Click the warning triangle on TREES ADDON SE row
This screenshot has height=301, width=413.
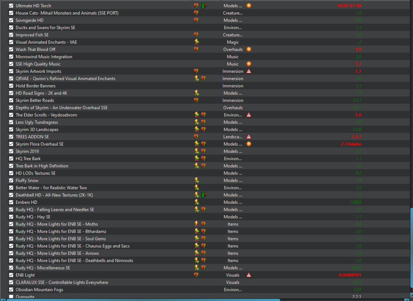tap(249, 137)
